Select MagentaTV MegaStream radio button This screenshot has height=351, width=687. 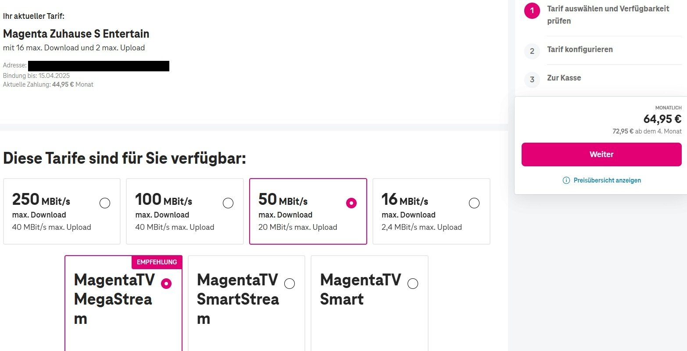tap(166, 284)
